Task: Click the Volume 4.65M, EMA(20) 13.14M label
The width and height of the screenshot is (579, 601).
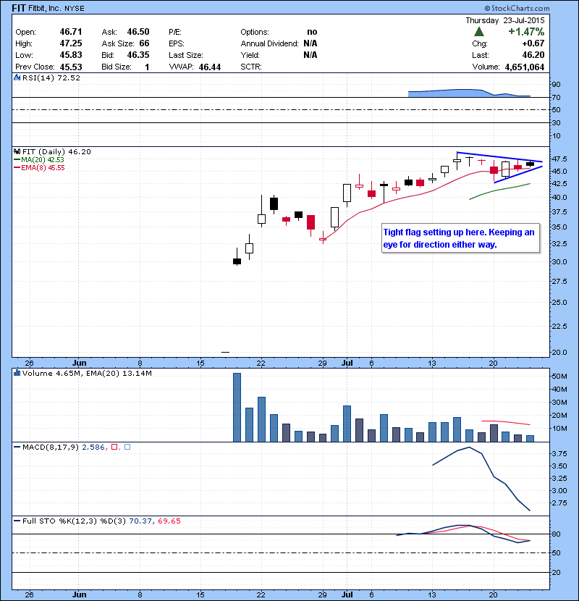Action: (87, 374)
